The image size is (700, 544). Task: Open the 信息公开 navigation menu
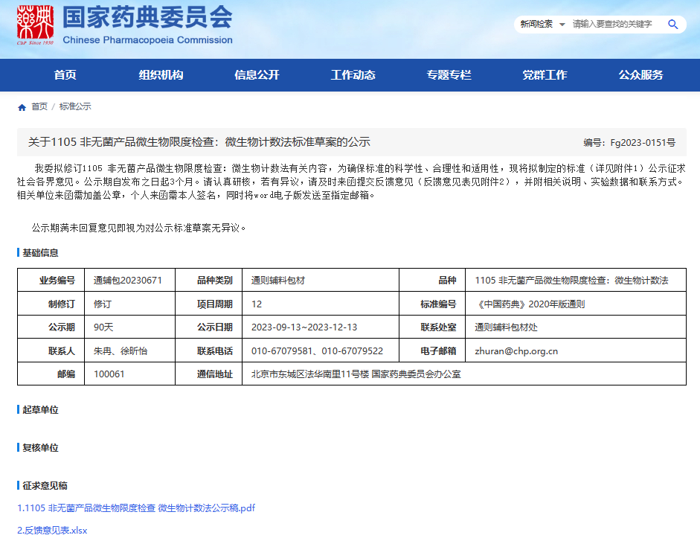(x=257, y=75)
